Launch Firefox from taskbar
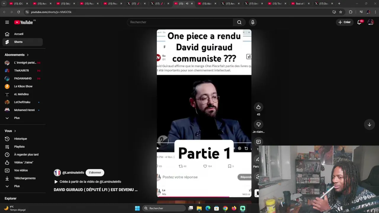Screen dimensions: 379x213 click(x=234, y=208)
